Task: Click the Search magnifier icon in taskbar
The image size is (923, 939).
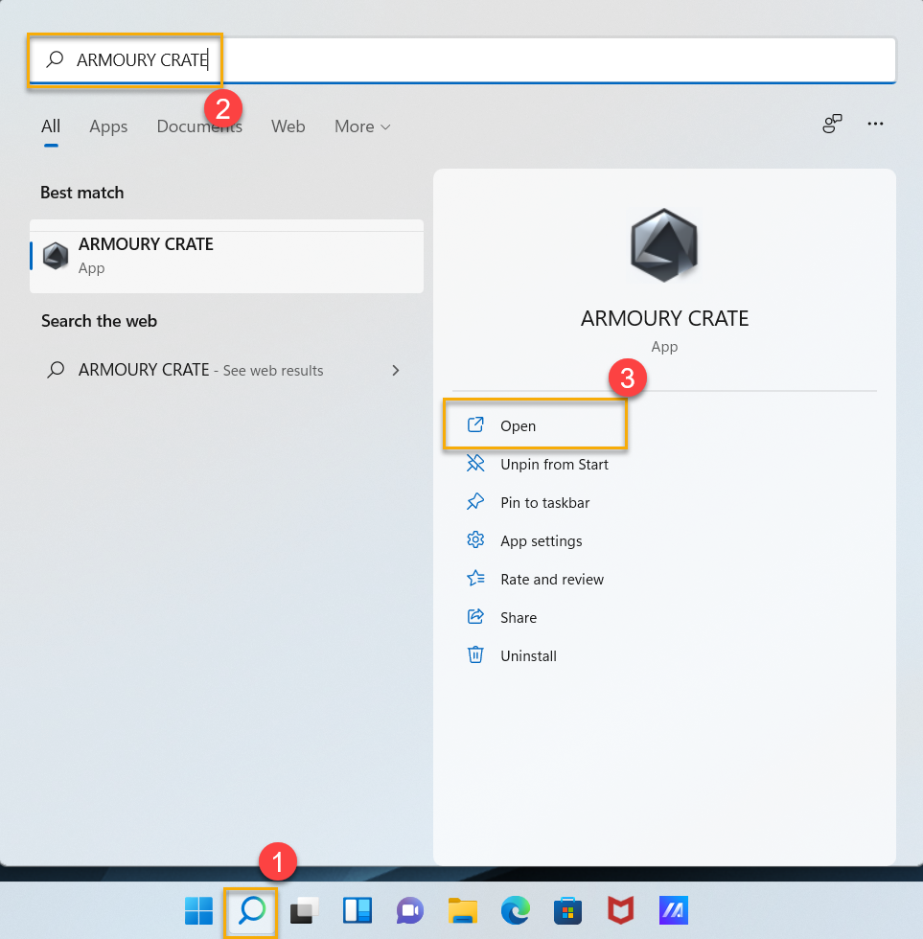Action: click(251, 910)
